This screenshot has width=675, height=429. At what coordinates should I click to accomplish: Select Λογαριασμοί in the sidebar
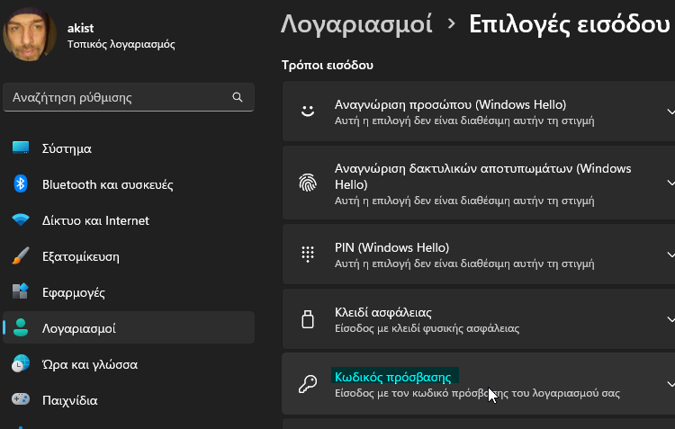[x=129, y=328]
